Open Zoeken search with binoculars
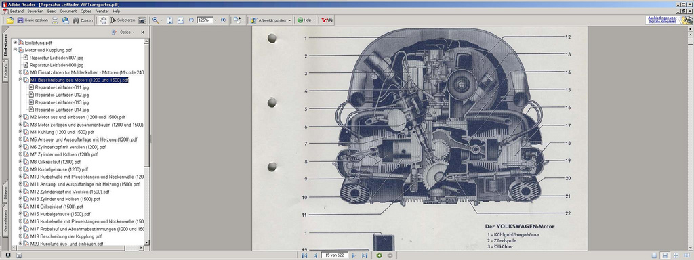 click(x=83, y=20)
